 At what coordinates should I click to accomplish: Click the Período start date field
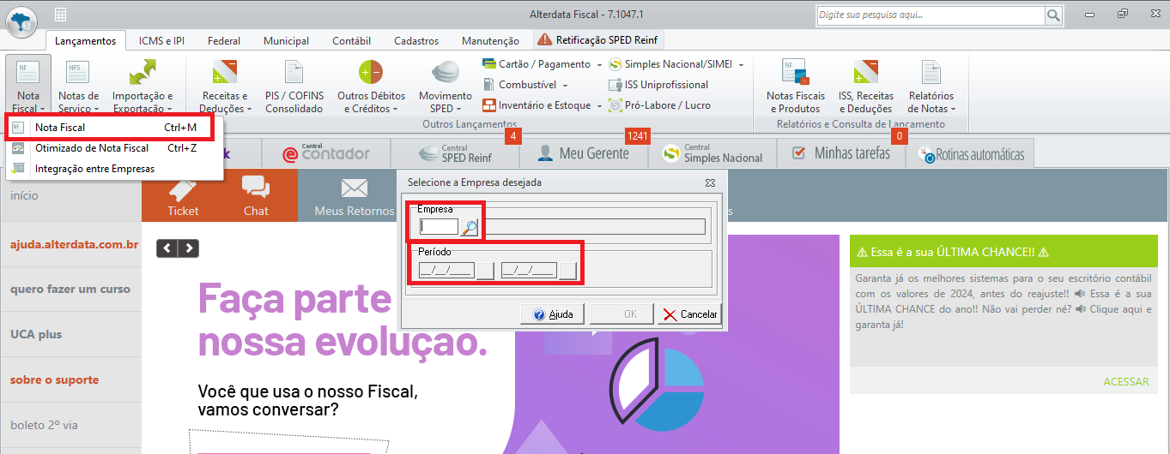click(x=446, y=271)
